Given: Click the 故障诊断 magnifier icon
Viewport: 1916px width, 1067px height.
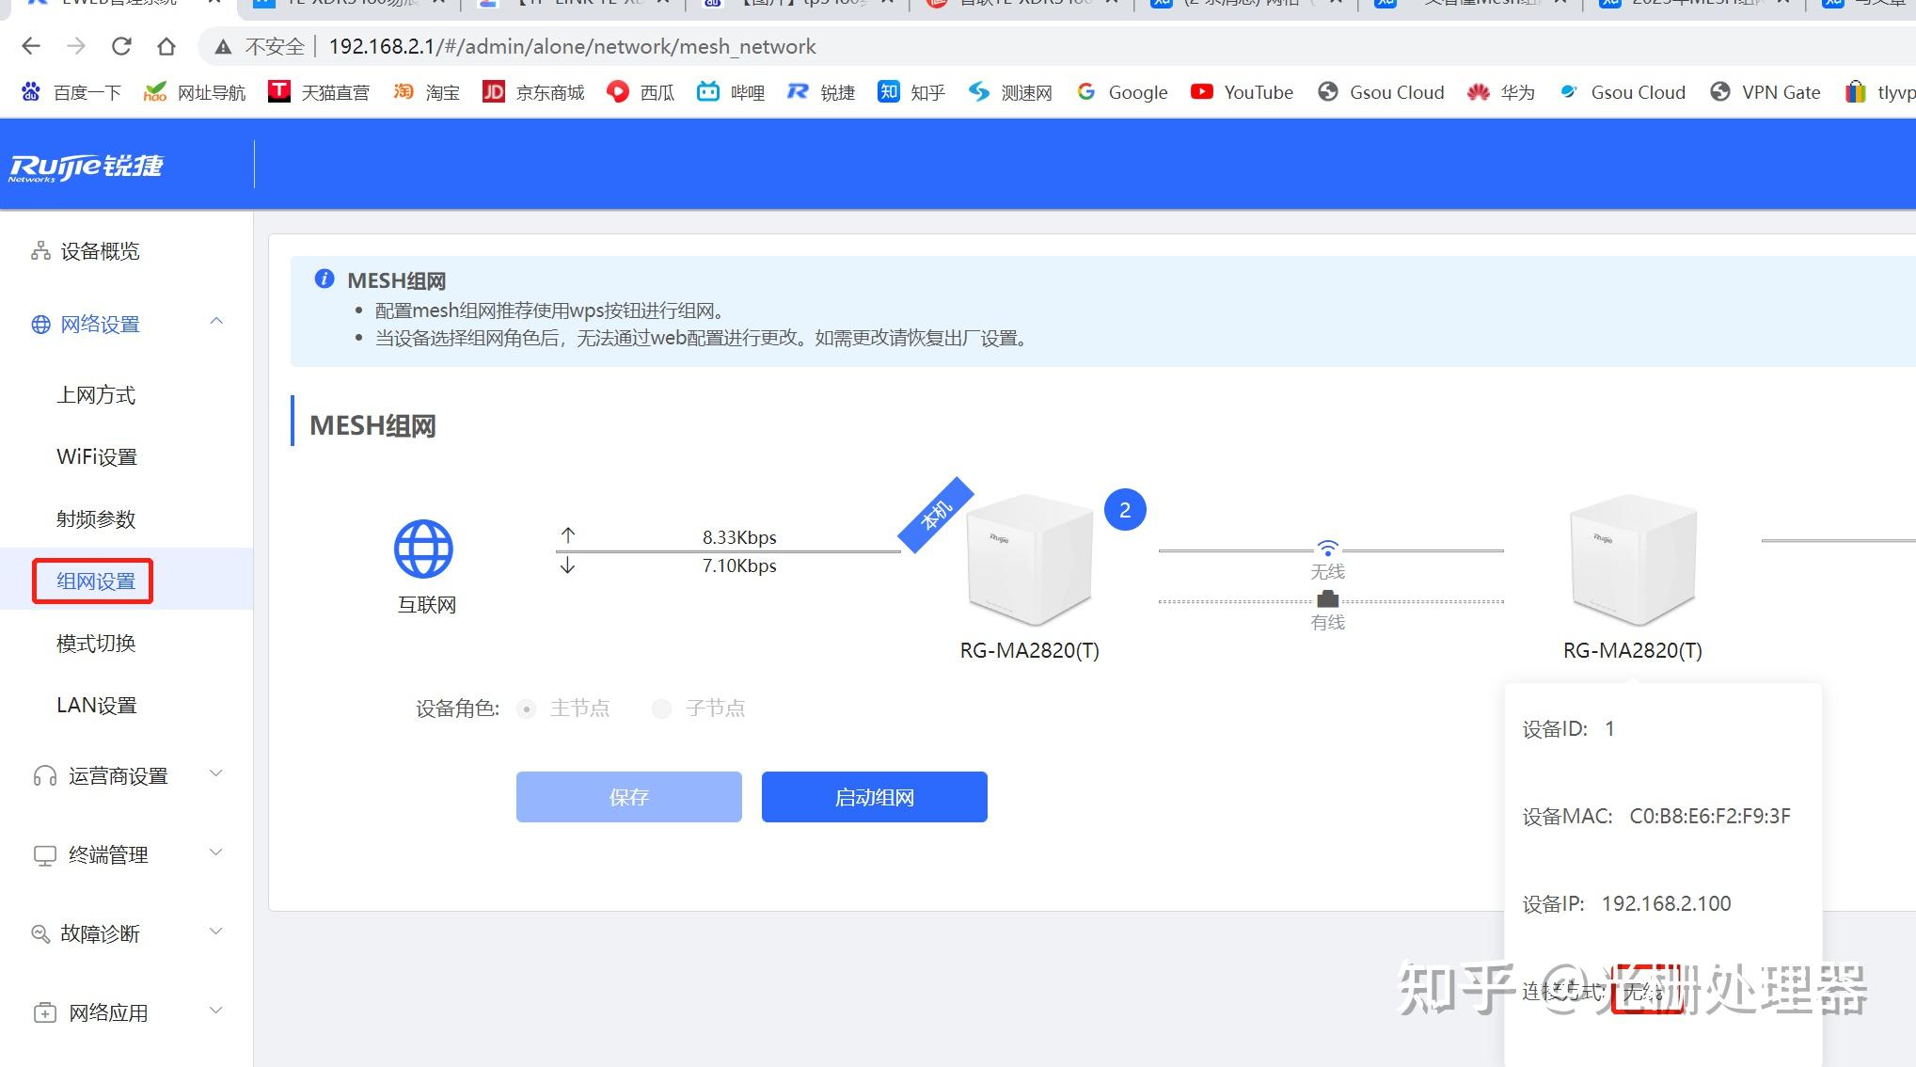Looking at the screenshot, I should tap(40, 933).
